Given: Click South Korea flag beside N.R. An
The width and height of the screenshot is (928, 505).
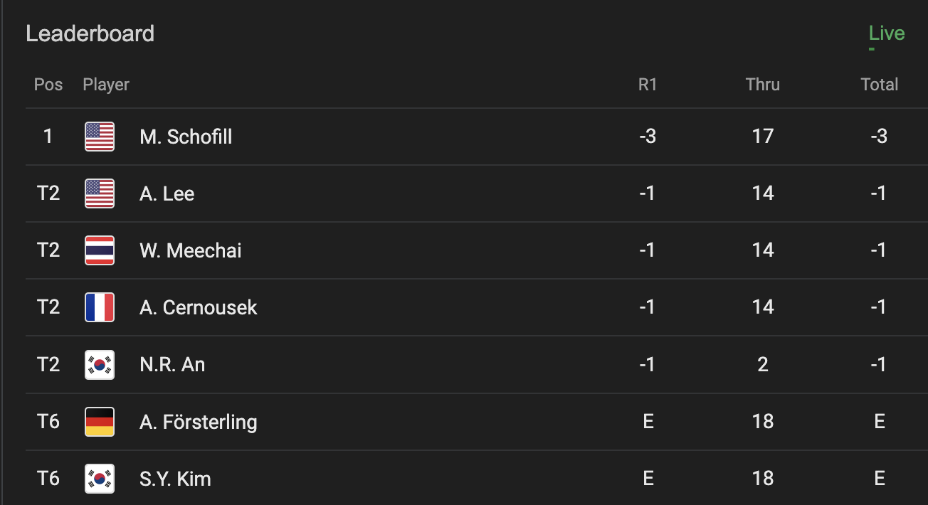Looking at the screenshot, I should 100,364.
